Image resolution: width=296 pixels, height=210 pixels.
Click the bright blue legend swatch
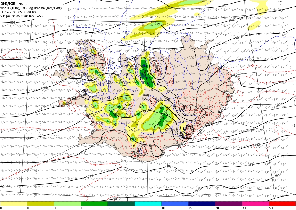175,203
